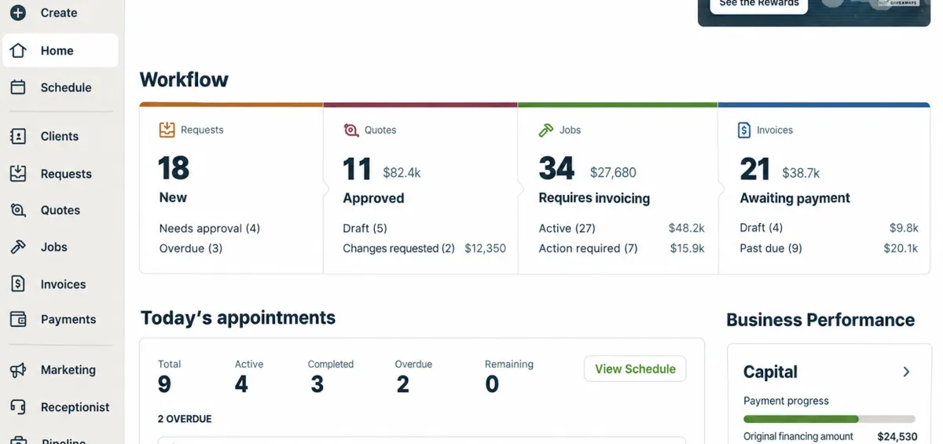This screenshot has height=444, width=943.
Task: Open Schedule calendar icon in sidebar
Action: [x=18, y=87]
